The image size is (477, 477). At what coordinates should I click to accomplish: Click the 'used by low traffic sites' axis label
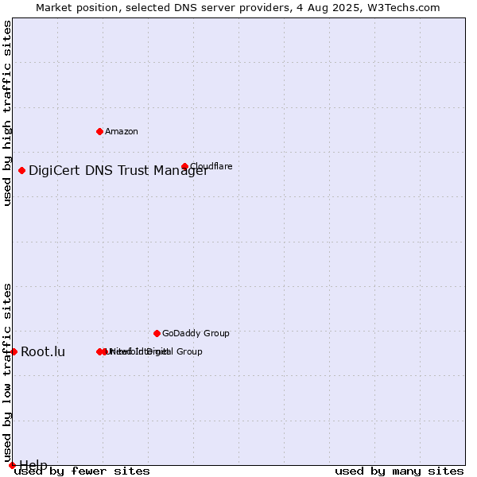(x=7, y=373)
